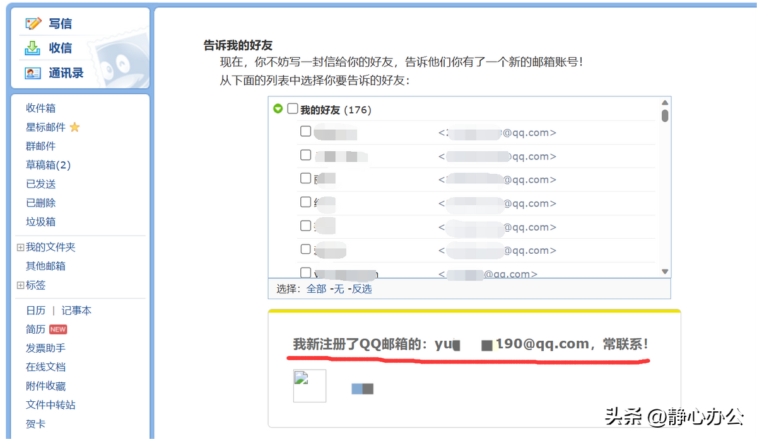Open the 星标邮件 folder
The height and width of the screenshot is (439, 757).
coord(45,127)
